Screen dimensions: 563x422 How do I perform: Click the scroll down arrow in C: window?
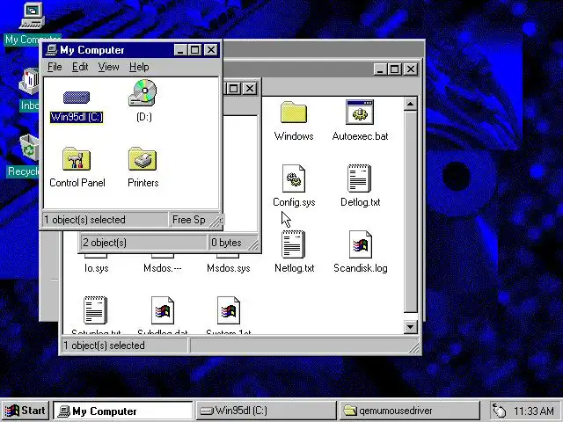point(410,326)
